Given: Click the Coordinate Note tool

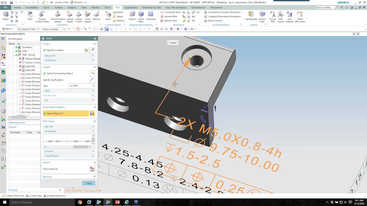Looking at the screenshot, I should click(x=170, y=12).
